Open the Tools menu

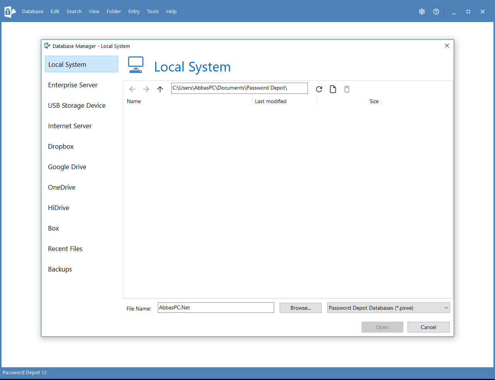pyautogui.click(x=153, y=12)
